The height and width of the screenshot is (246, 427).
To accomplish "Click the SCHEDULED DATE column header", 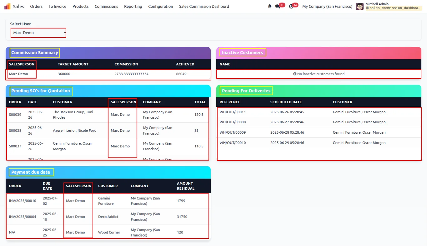I will [286, 102].
